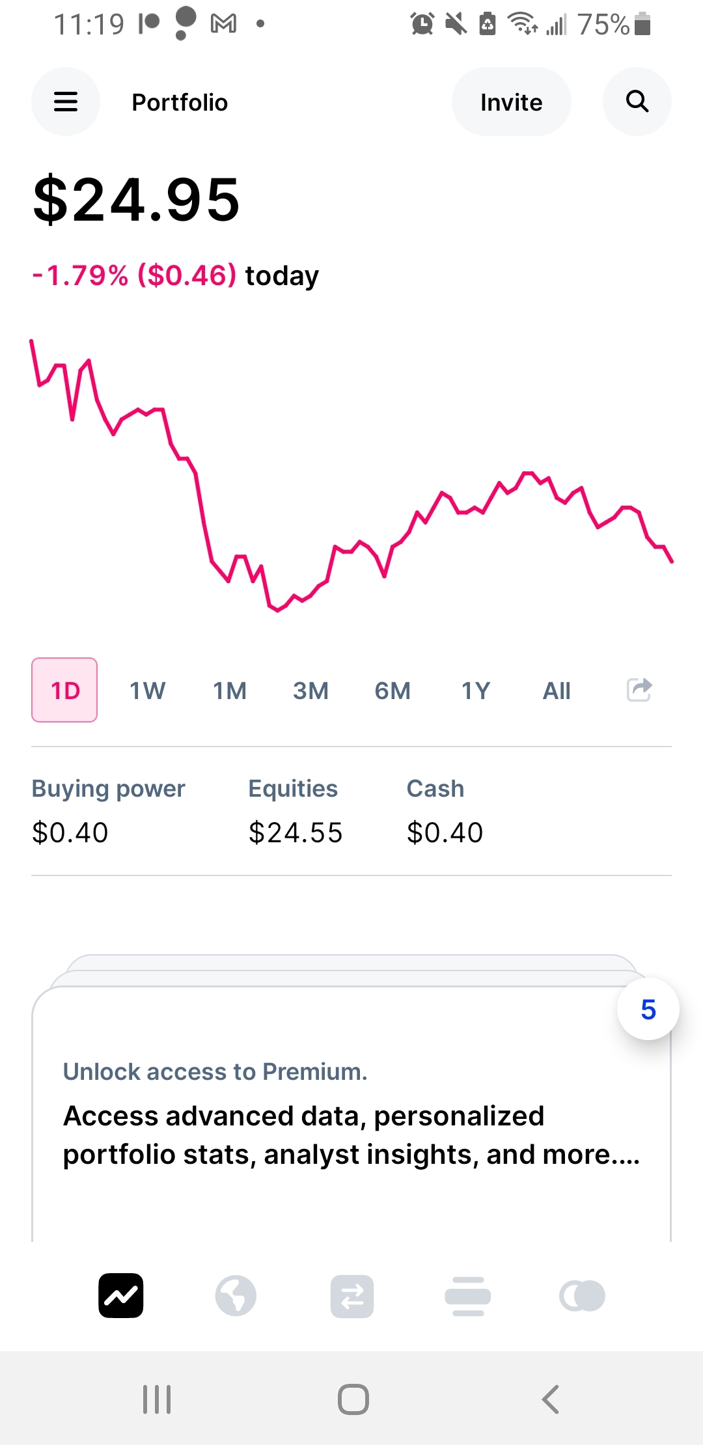Select the 1D time range
Image resolution: width=703 pixels, height=1445 pixels.
[64, 690]
